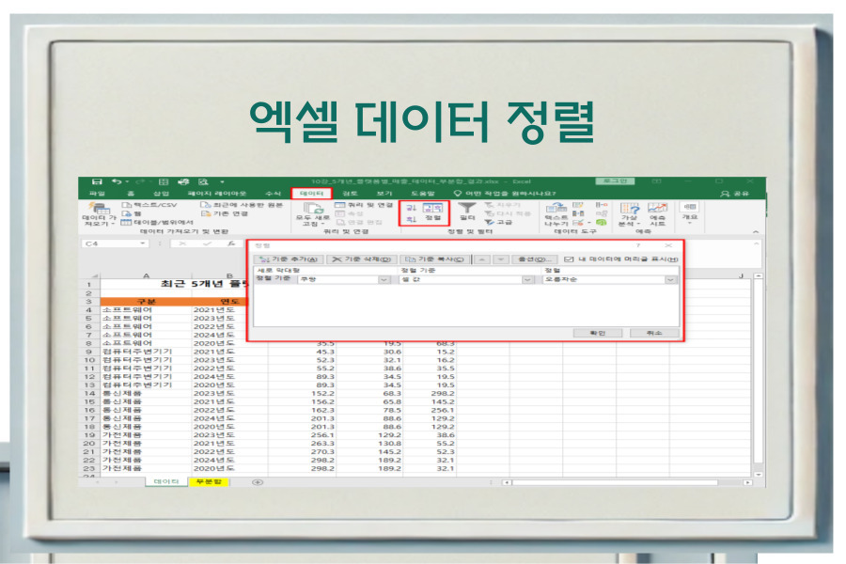Image resolution: width=846 pixels, height=564 pixels.
Task: Add a new sheet with the plus icon
Action: [258, 482]
